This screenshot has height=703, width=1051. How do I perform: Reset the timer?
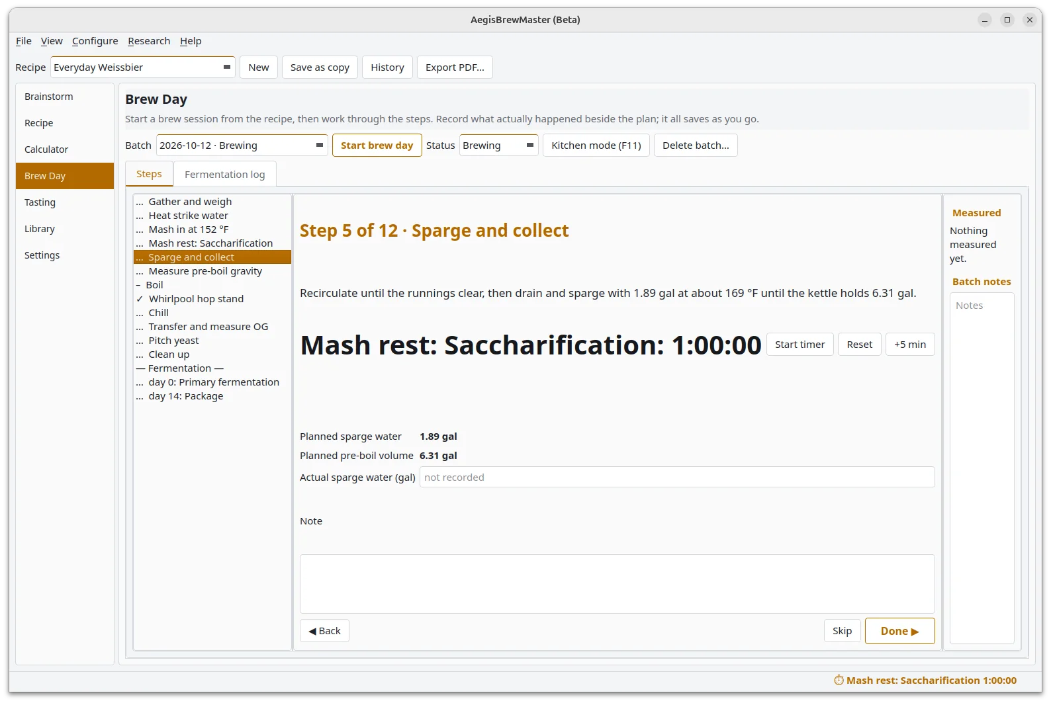click(860, 345)
